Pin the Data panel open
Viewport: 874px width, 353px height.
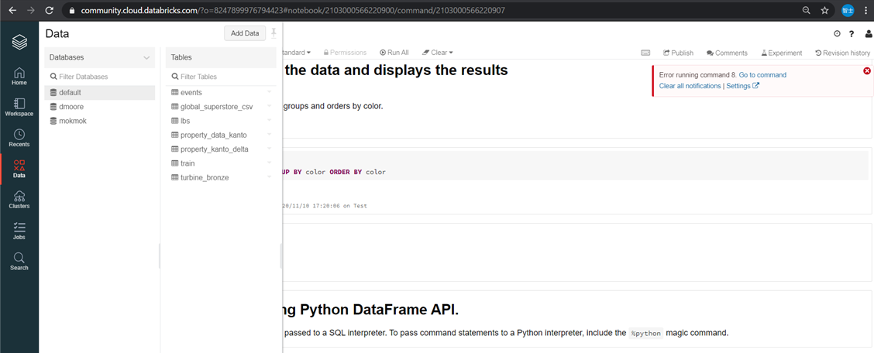pyautogui.click(x=274, y=33)
